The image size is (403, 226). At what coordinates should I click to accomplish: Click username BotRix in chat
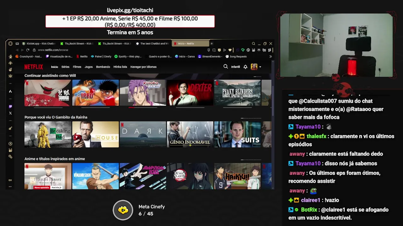(x=309, y=210)
